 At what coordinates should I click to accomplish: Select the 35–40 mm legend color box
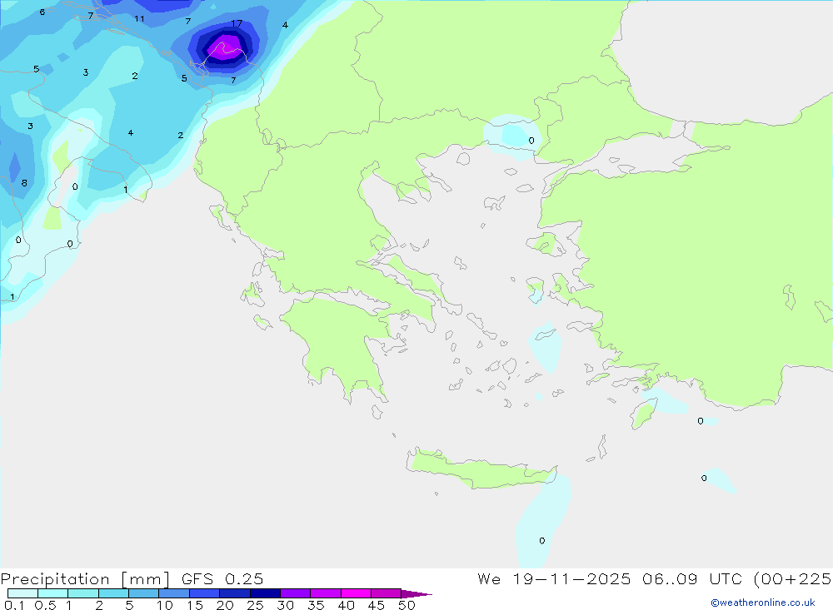point(326,593)
